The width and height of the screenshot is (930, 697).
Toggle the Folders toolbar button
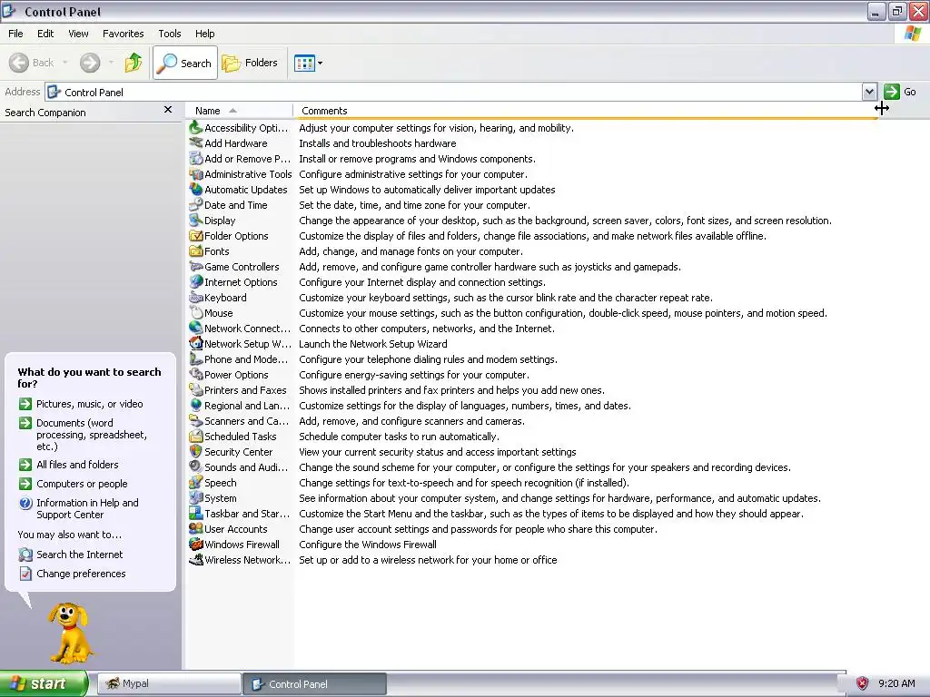click(250, 63)
